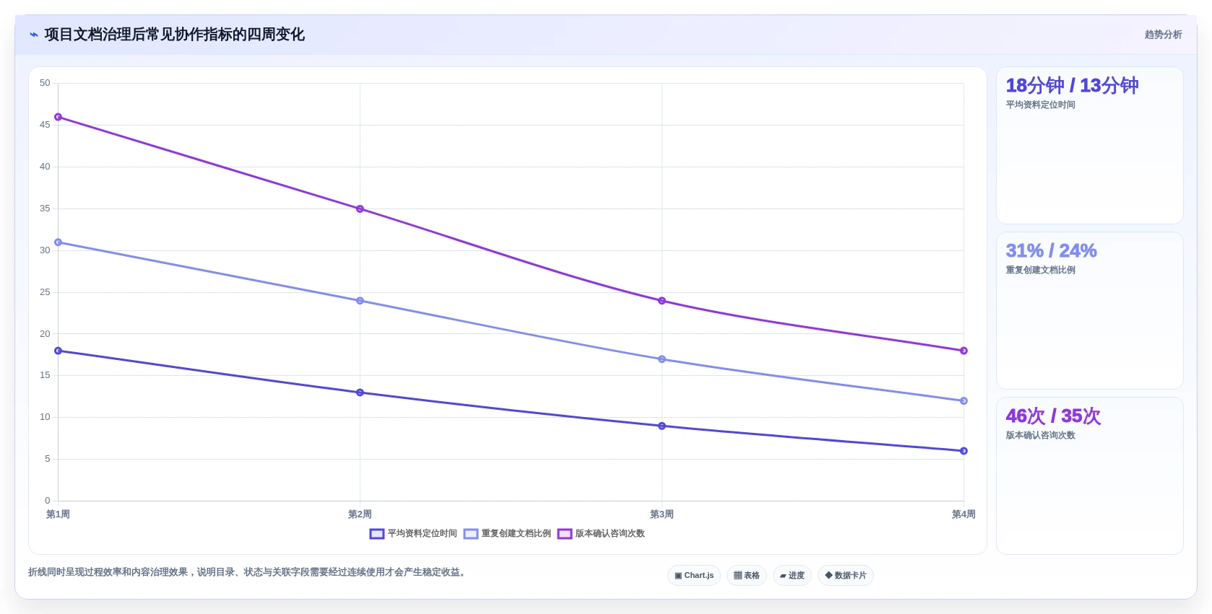Click the blue trend icon beside the title

(x=33, y=35)
